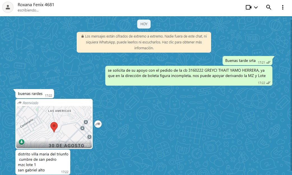This screenshot has width=292, height=175.
Task: Click the green park tree icon on map
Action: [x=22, y=142]
